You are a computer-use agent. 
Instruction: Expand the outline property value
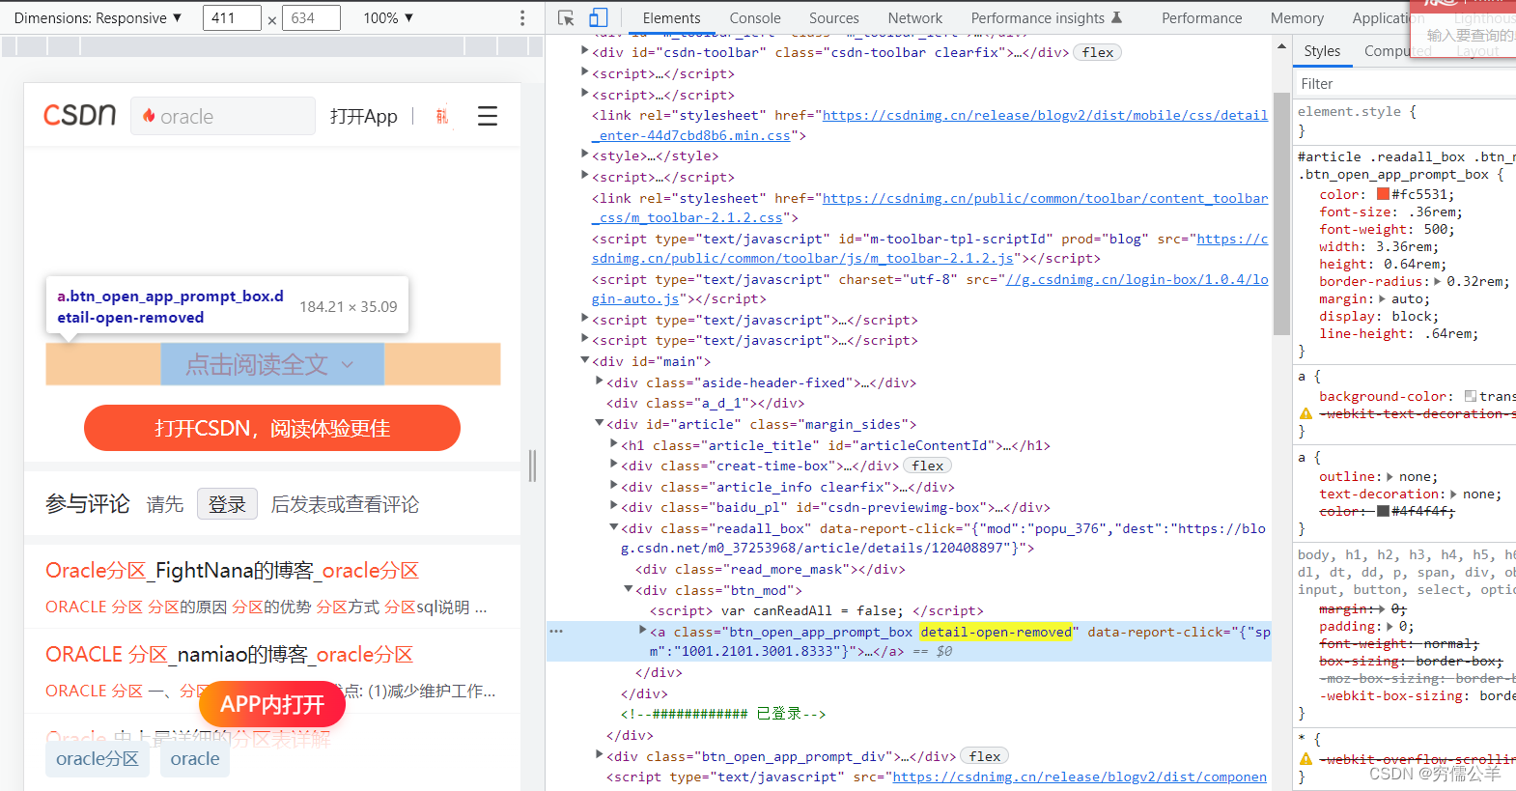tap(1390, 476)
